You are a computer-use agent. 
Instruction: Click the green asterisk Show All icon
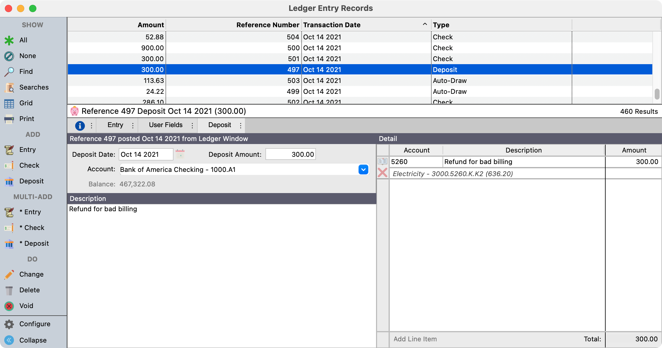pyautogui.click(x=9, y=40)
